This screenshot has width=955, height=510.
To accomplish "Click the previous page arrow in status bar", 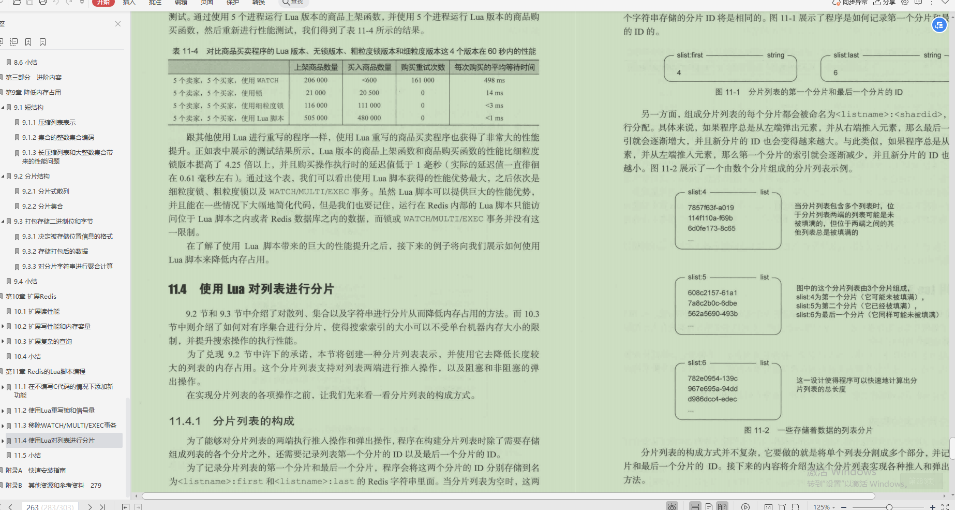I will point(10,507).
